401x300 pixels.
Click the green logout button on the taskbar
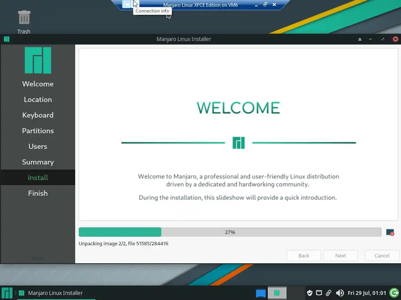394,293
